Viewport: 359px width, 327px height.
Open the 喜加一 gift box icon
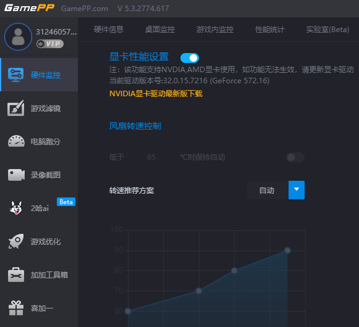(x=16, y=308)
